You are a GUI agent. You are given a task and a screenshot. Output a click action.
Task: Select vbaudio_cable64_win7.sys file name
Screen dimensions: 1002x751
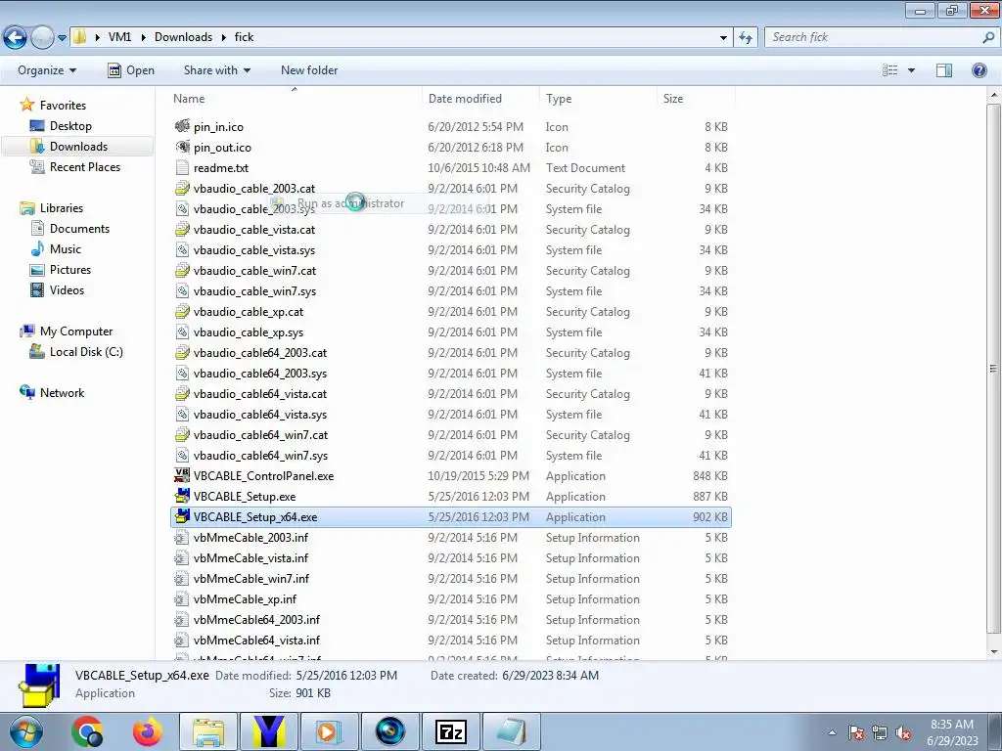pyautogui.click(x=260, y=456)
